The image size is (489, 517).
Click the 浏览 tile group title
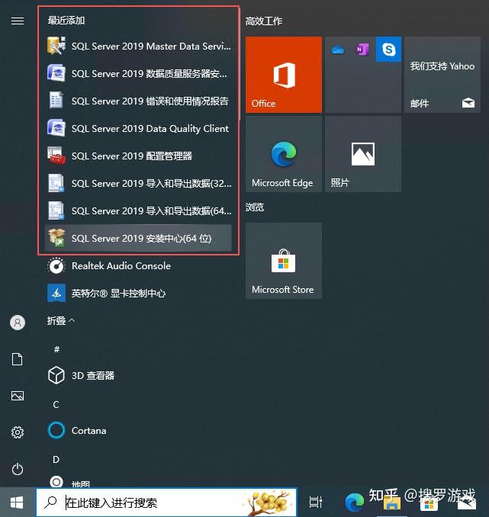coord(255,207)
